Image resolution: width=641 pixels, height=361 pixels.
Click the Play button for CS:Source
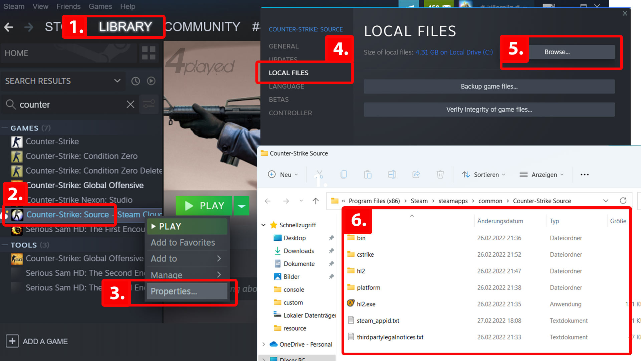[206, 206]
